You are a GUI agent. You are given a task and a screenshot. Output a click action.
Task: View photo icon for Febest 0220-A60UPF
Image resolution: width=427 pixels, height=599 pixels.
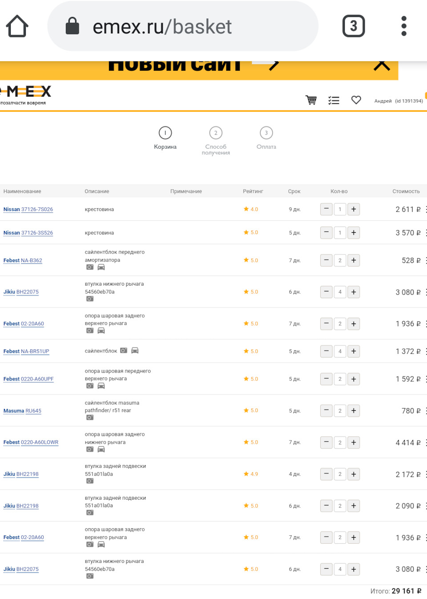click(x=90, y=386)
